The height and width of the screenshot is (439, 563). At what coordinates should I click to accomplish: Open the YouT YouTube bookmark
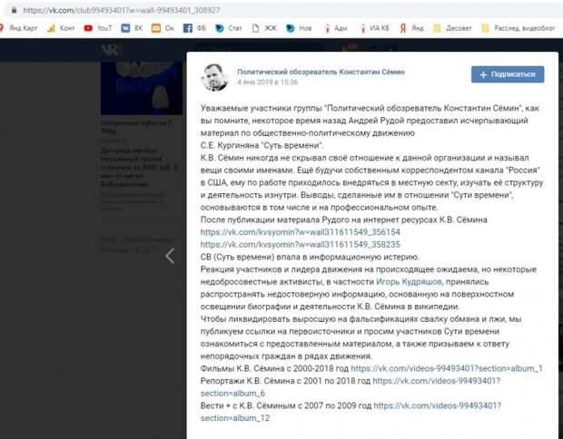pyautogui.click(x=98, y=28)
